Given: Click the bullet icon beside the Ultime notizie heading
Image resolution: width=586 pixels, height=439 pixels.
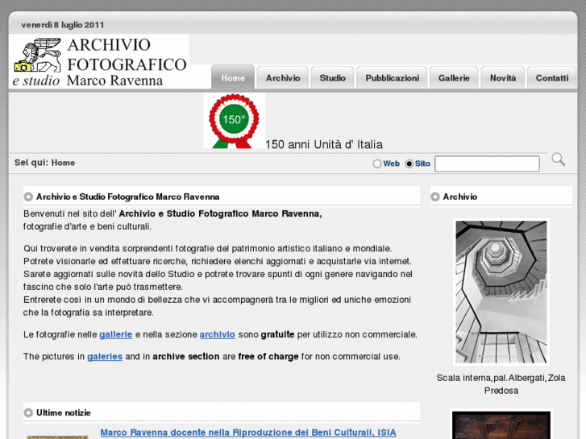Looking at the screenshot, I should point(28,412).
